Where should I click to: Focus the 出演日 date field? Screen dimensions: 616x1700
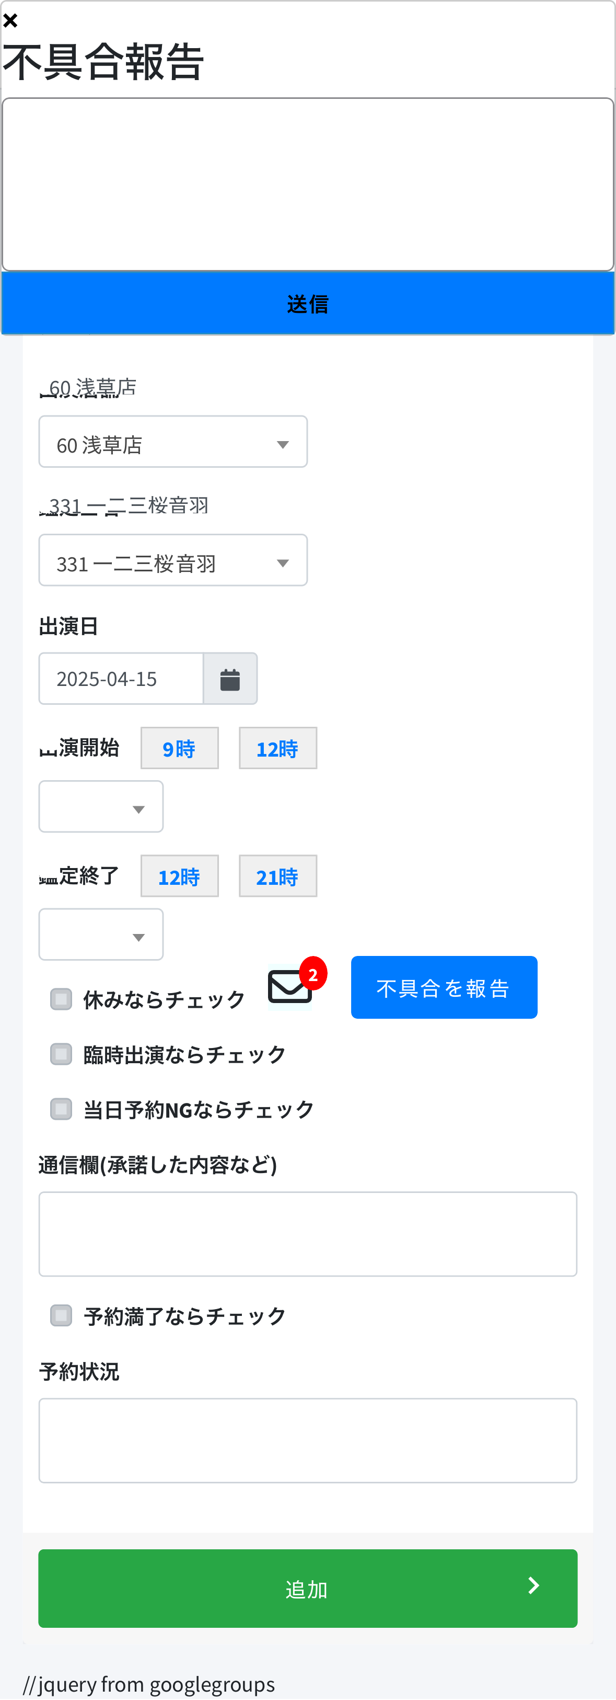121,679
